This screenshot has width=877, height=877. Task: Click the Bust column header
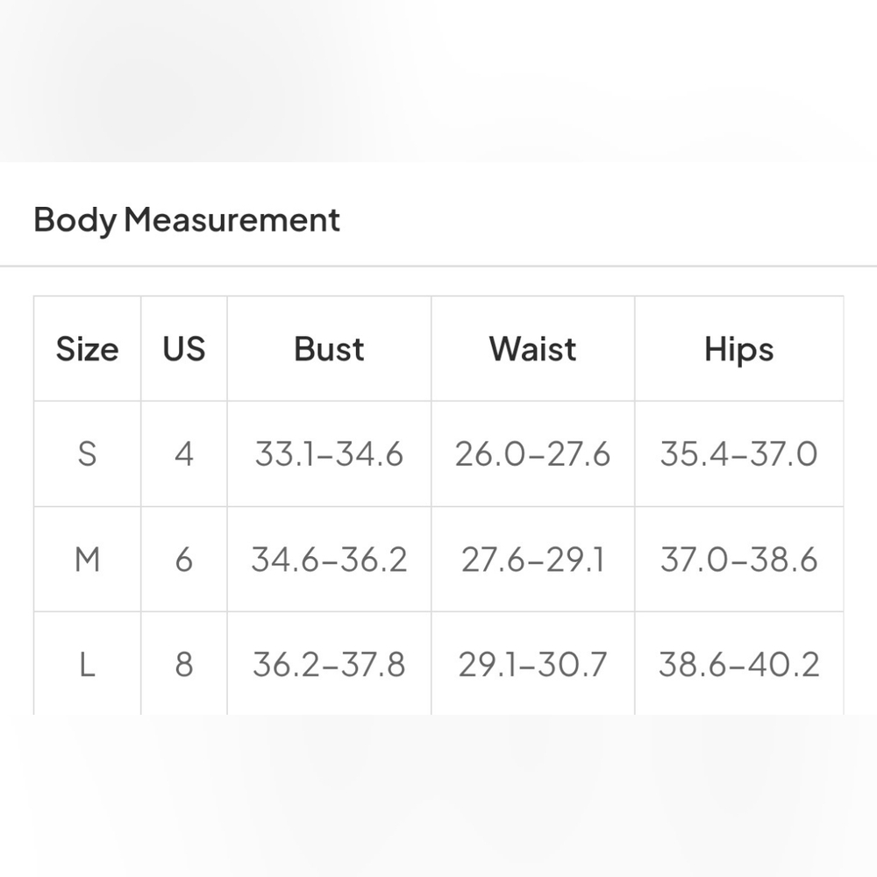pyautogui.click(x=329, y=349)
